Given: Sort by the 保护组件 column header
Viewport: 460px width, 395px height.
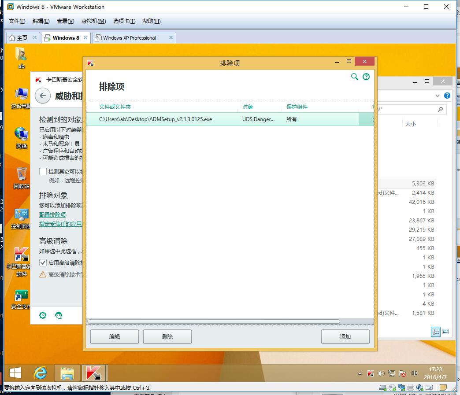Looking at the screenshot, I should click(x=297, y=107).
